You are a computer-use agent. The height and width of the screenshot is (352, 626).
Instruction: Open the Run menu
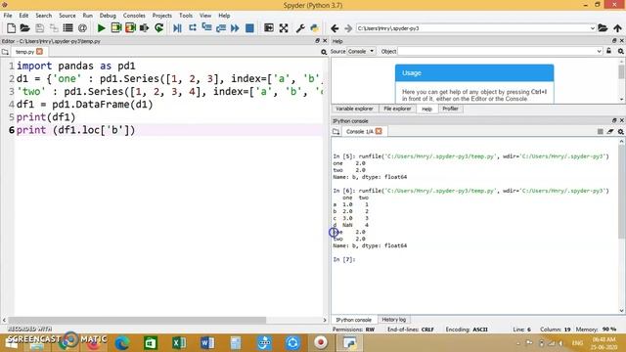87,16
